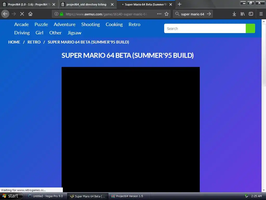Open the Retro category in nav

[x=134, y=24]
